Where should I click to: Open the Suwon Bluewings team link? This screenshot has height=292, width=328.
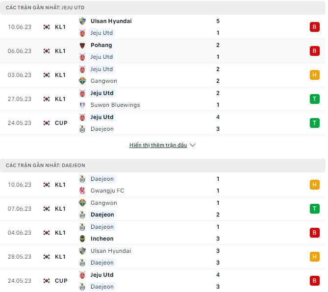pyautogui.click(x=115, y=105)
